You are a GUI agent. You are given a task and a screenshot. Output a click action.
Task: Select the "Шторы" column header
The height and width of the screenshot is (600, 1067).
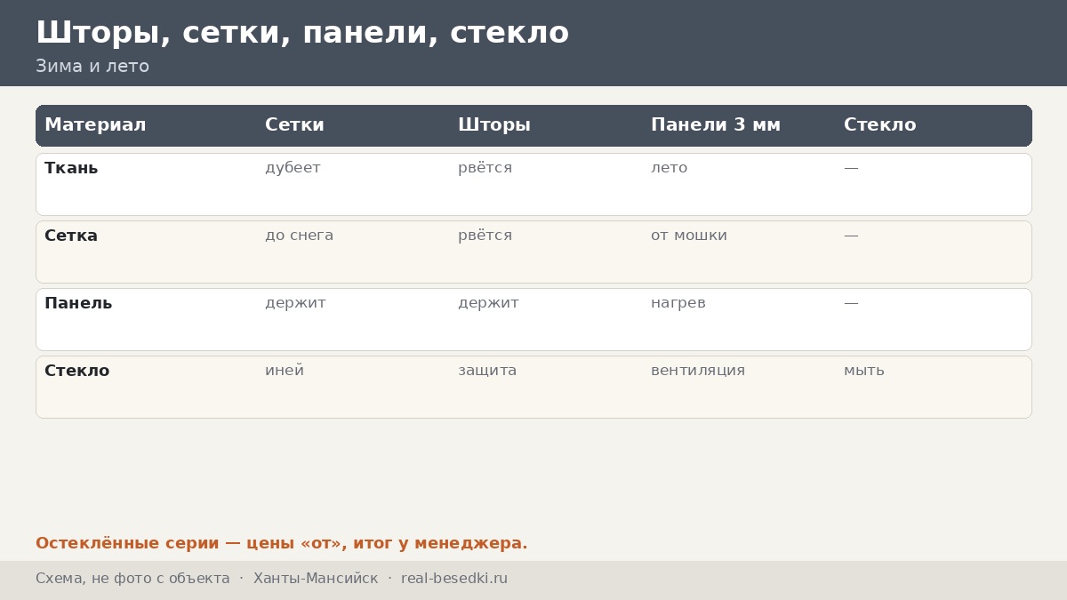tap(494, 125)
